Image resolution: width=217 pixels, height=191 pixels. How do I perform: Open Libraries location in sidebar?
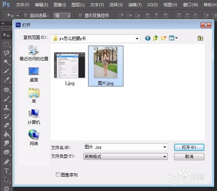pos(34,95)
